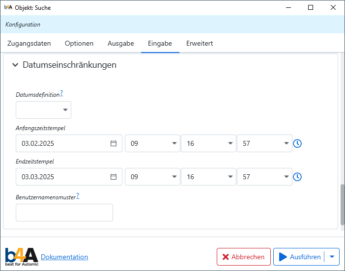Collapse the Datumseinschränkungen section
The width and height of the screenshot is (345, 271).
[x=15, y=65]
